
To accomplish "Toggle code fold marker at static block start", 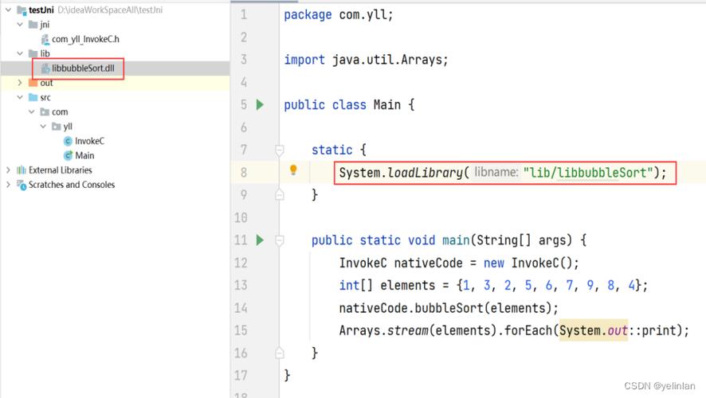I will [280, 150].
